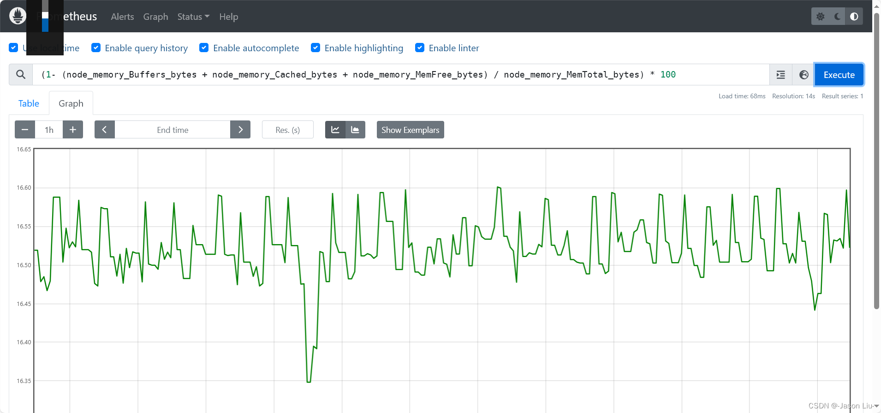Toggle Enable highlighting checkbox

coord(315,48)
